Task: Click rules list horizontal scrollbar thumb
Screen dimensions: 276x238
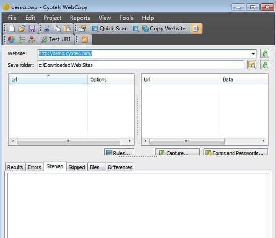Action: click(69, 141)
